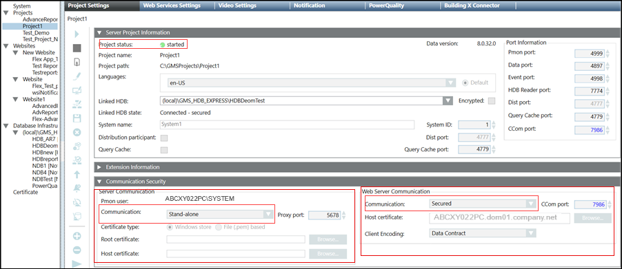The width and height of the screenshot is (622, 269).
Task: Stop the project with the square icon
Action: 77,48
